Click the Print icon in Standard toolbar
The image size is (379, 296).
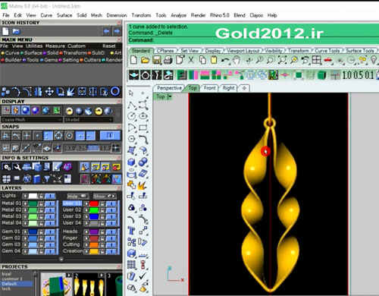[x=168, y=60]
